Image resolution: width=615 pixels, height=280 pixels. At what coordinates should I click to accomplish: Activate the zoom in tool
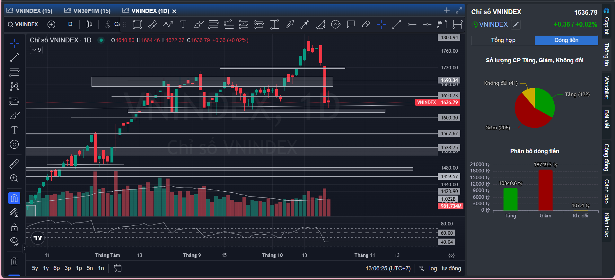pos(14,178)
